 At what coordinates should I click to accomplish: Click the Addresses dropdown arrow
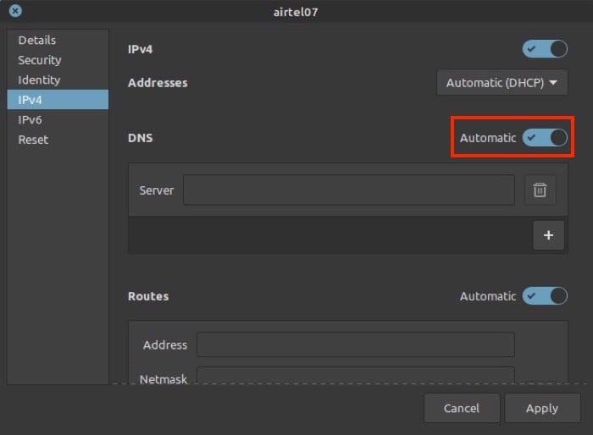tap(553, 82)
